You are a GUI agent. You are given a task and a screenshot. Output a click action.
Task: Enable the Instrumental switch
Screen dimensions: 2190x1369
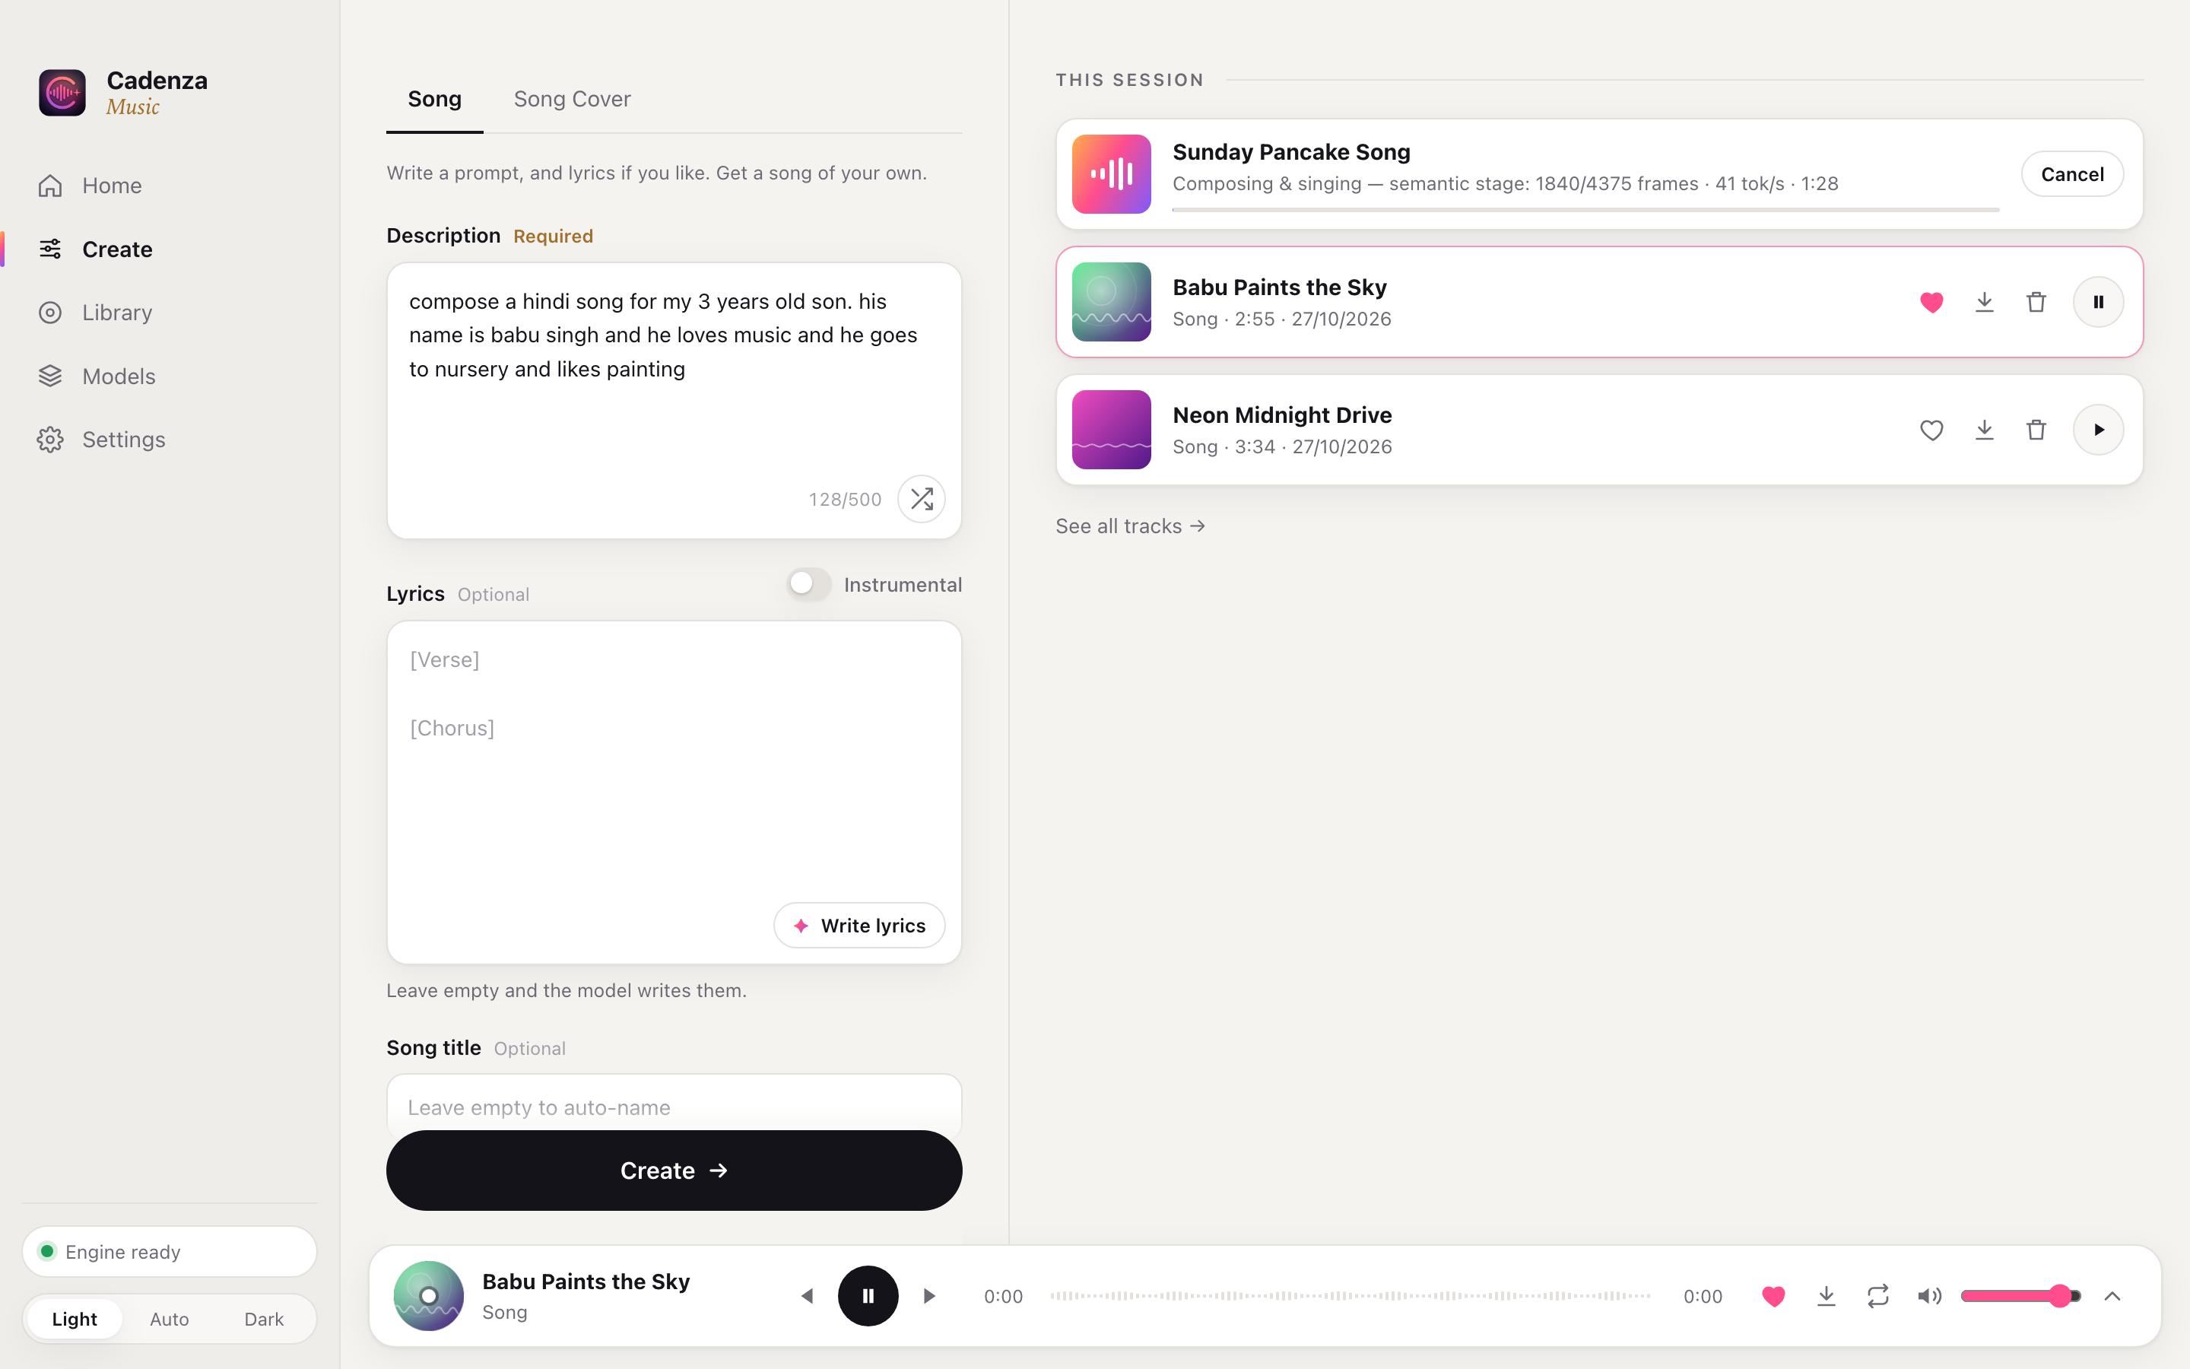tap(808, 584)
